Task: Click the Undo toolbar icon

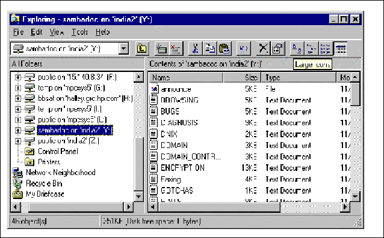Action: (244, 49)
